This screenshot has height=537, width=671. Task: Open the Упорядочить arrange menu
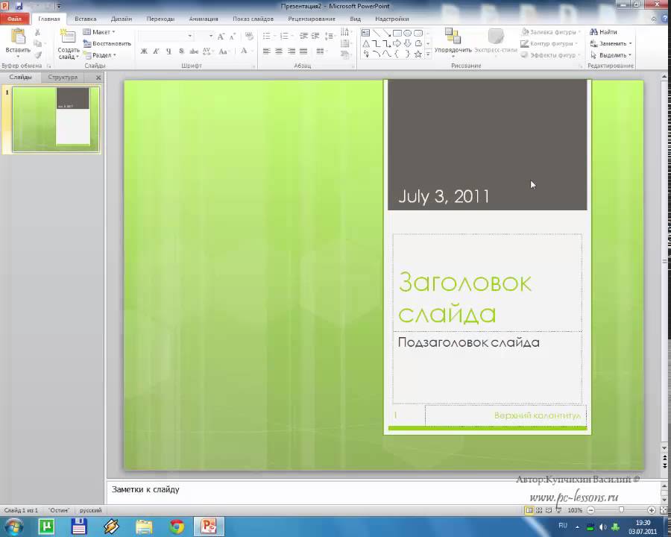pyautogui.click(x=453, y=42)
